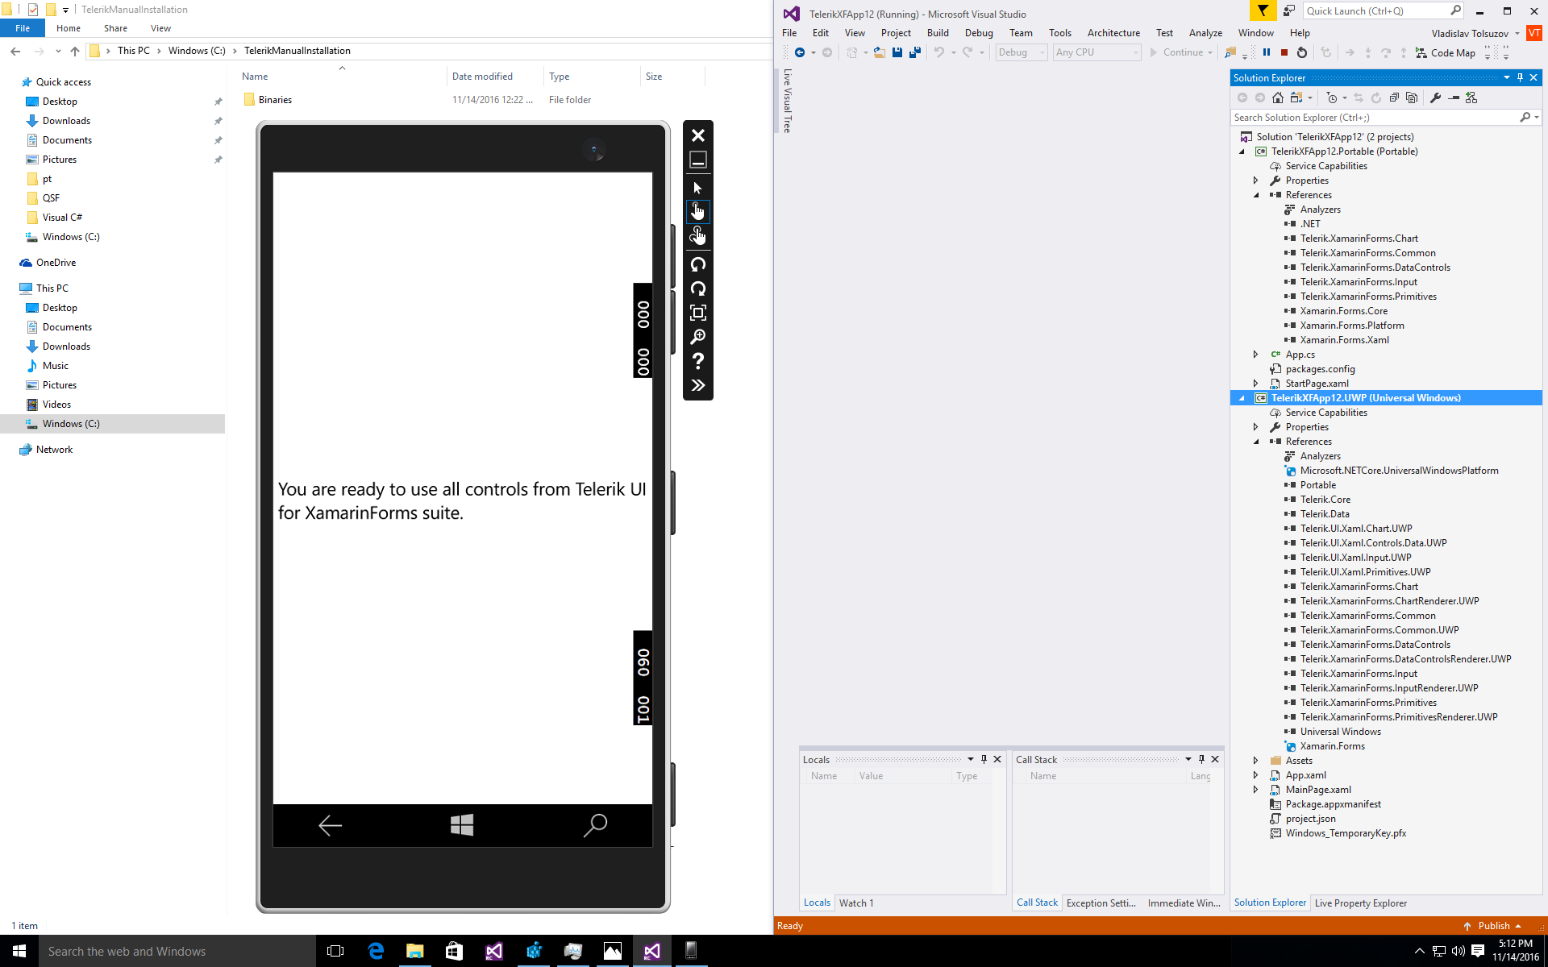This screenshot has height=967, width=1548.
Task: Open emulator Help question mark
Action: click(698, 361)
